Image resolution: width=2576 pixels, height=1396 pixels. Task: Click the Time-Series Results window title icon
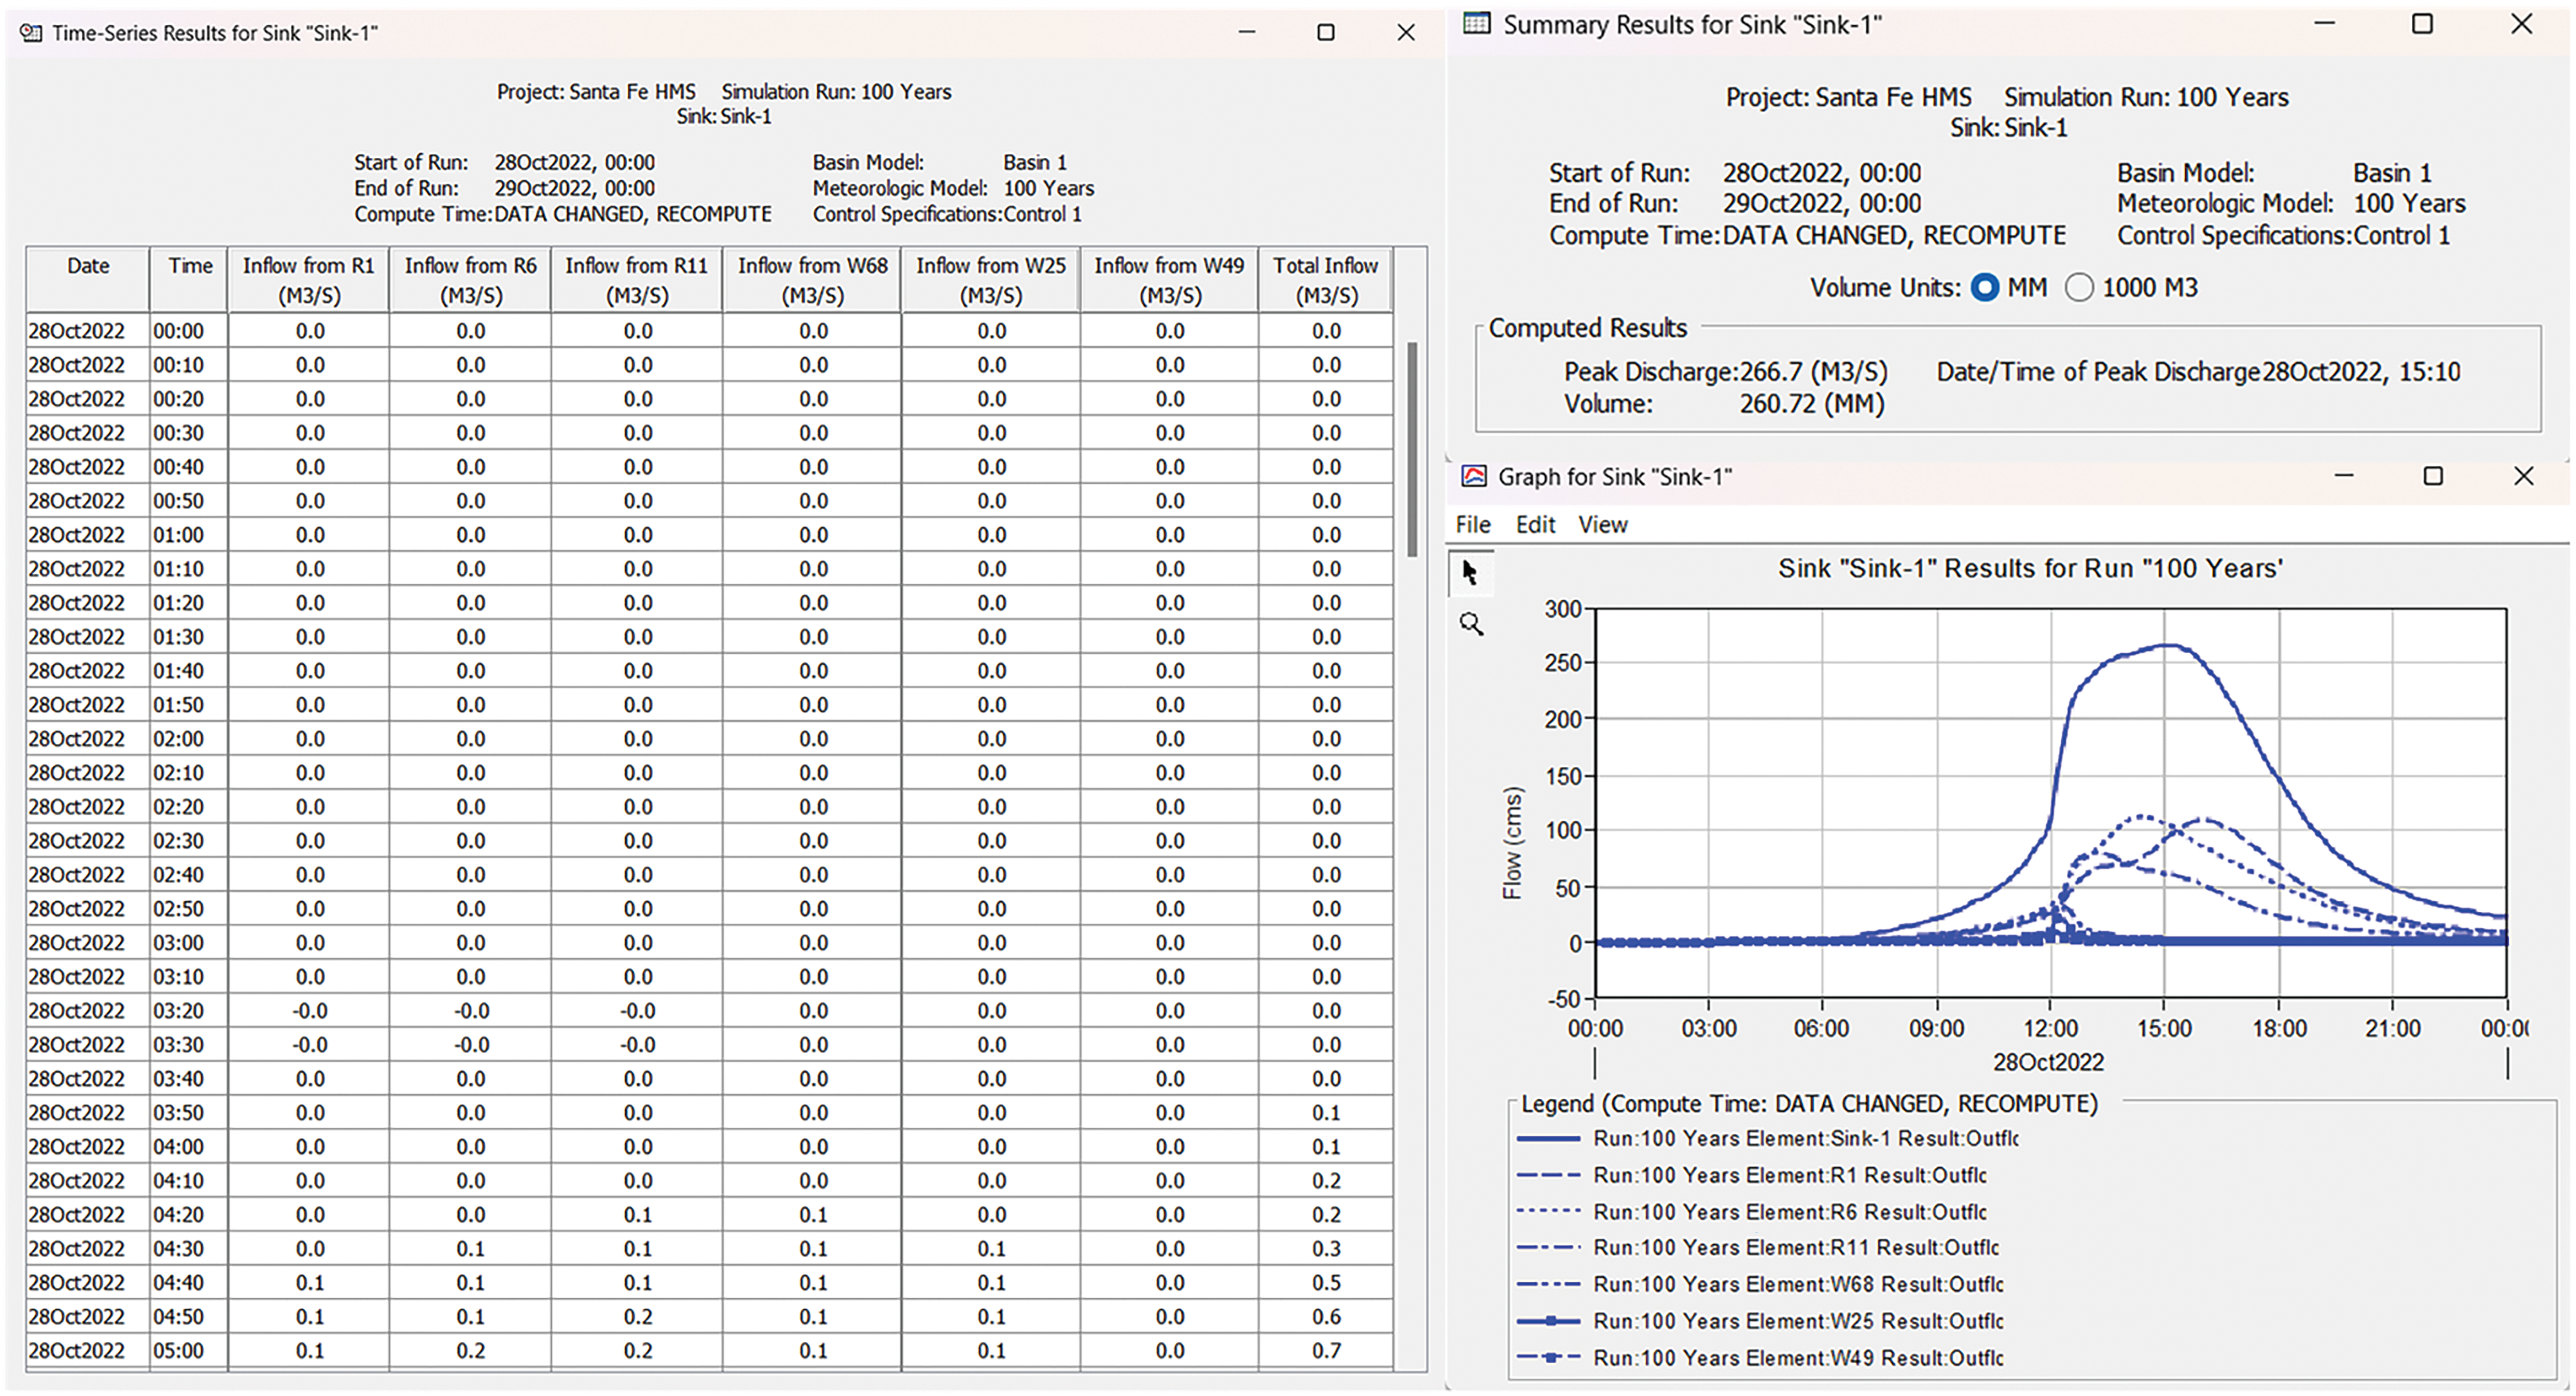point(31,33)
